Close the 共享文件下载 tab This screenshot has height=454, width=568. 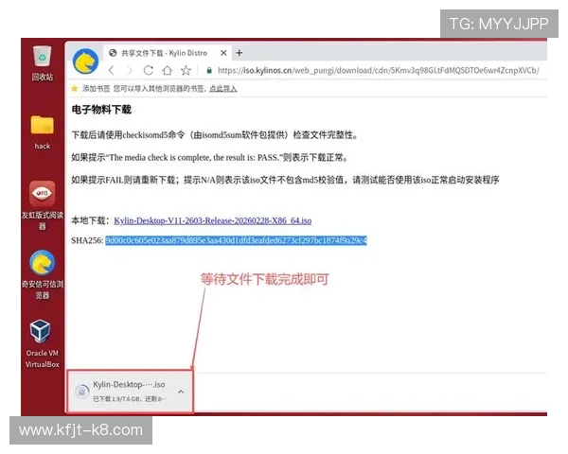click(x=223, y=53)
